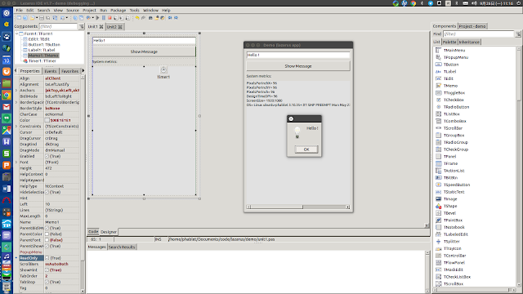
Task: Click the Step Over debugger icon
Action: (122, 18)
